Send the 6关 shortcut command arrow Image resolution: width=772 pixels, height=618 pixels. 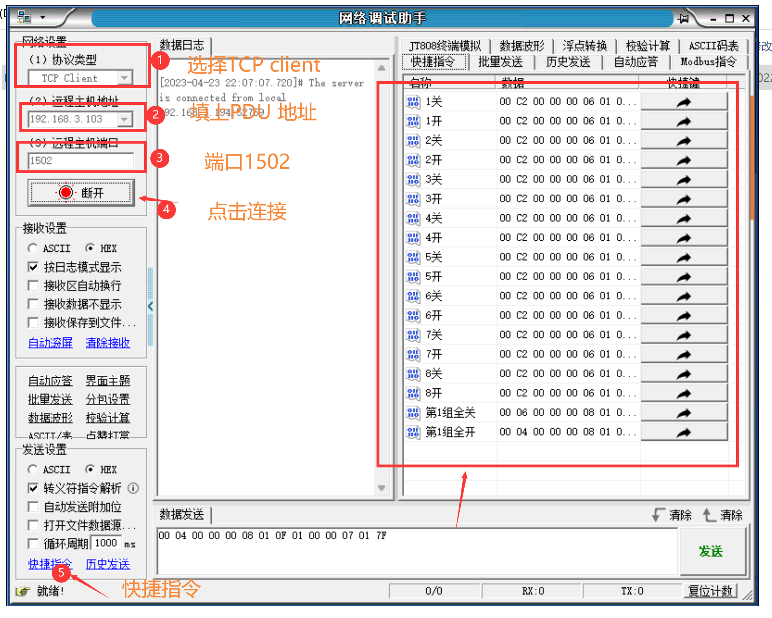(684, 296)
